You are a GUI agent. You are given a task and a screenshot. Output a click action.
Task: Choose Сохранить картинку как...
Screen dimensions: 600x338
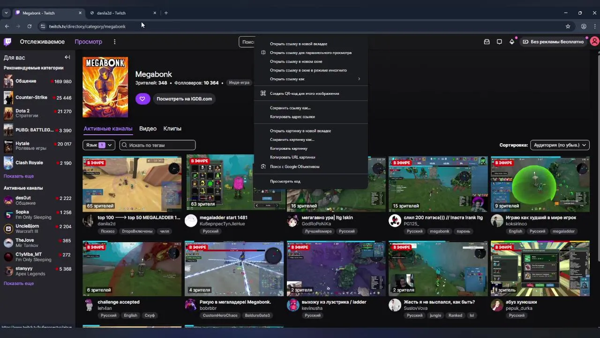(311, 139)
